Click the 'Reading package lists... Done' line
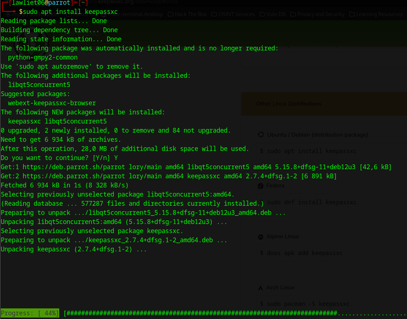Viewport: 407px width, 319px height. point(54,21)
